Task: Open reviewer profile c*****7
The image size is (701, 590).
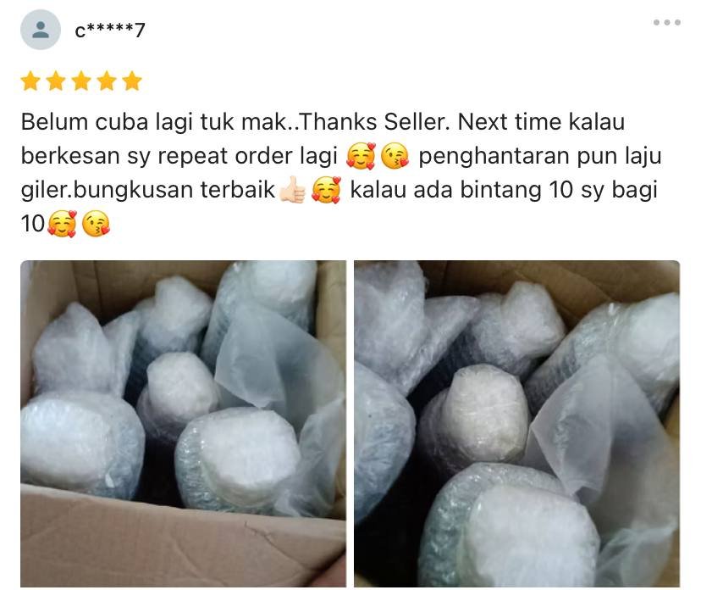Action: [x=110, y=31]
